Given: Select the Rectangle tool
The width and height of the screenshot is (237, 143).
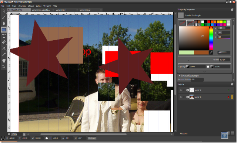Looking at the screenshot, I should click(x=4, y=30).
